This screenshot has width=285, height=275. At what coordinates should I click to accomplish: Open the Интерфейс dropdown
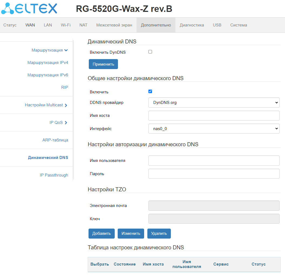point(214,129)
